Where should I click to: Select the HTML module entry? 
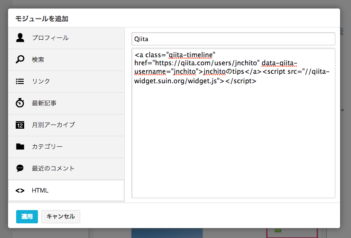coord(66,190)
